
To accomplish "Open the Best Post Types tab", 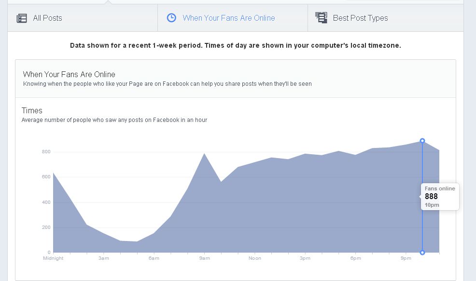I will tap(360, 18).
